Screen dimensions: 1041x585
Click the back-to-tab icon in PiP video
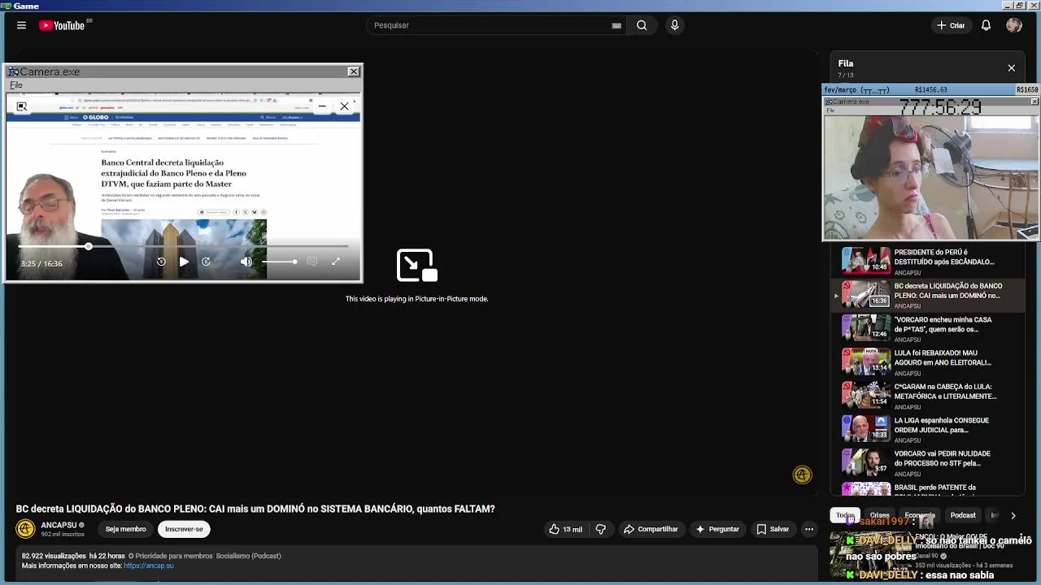click(22, 106)
